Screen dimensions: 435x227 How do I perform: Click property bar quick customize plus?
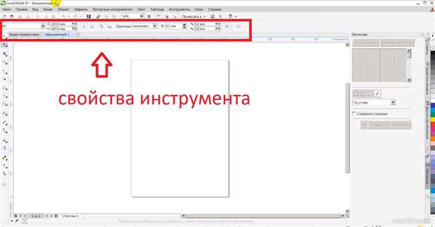coord(238,26)
